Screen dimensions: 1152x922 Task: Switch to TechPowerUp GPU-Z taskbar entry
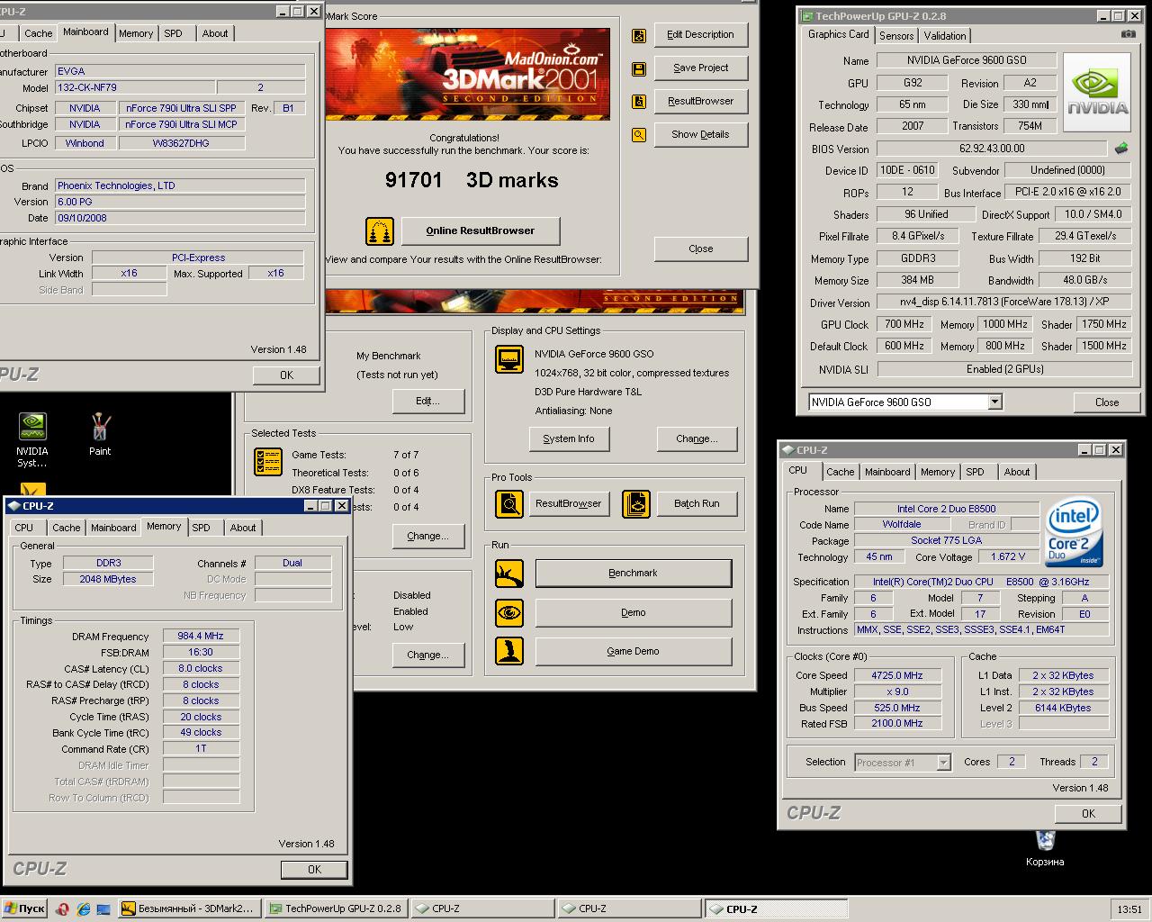pyautogui.click(x=337, y=908)
